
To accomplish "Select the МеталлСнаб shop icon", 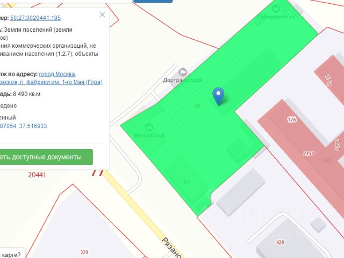I will coord(149,127).
